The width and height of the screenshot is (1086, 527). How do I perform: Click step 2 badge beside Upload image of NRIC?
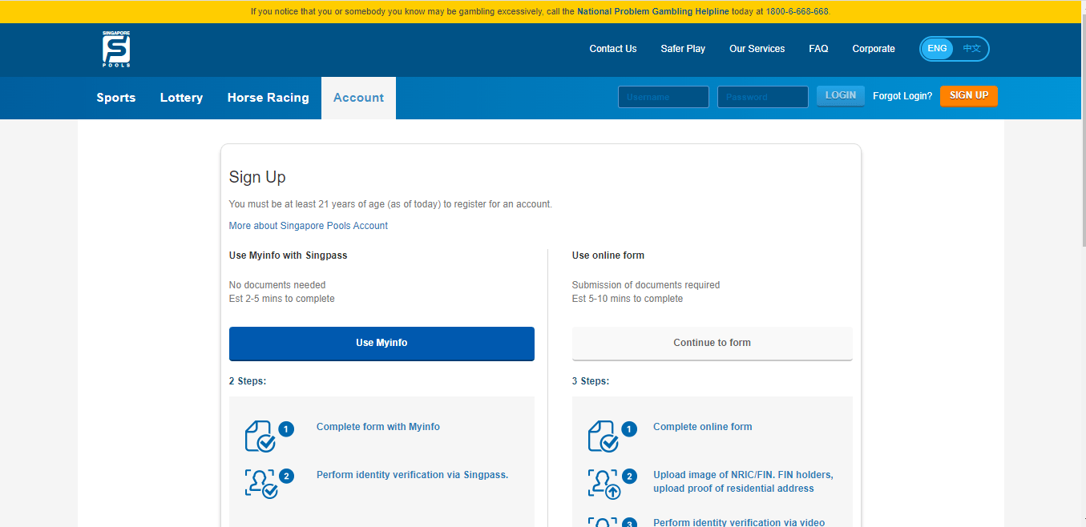pos(630,477)
